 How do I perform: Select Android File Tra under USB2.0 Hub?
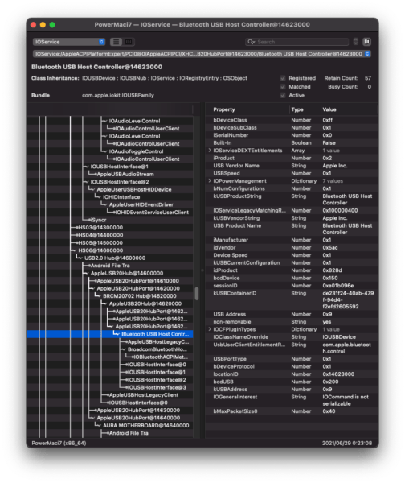(110, 266)
